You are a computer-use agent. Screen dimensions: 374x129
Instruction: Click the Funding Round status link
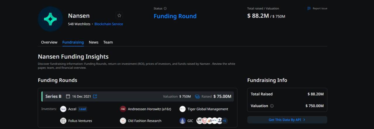(x=175, y=16)
